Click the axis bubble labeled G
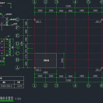The image size is (103, 103). (x=17, y=20)
